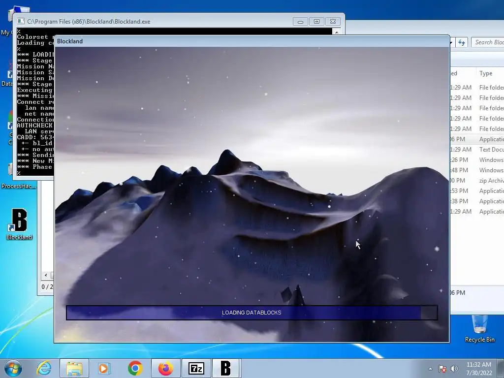Open File Explorer taskbar icon
This screenshot has width=504, height=378.
tap(74, 368)
